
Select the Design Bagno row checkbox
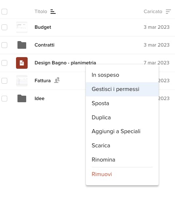click(x=4, y=63)
